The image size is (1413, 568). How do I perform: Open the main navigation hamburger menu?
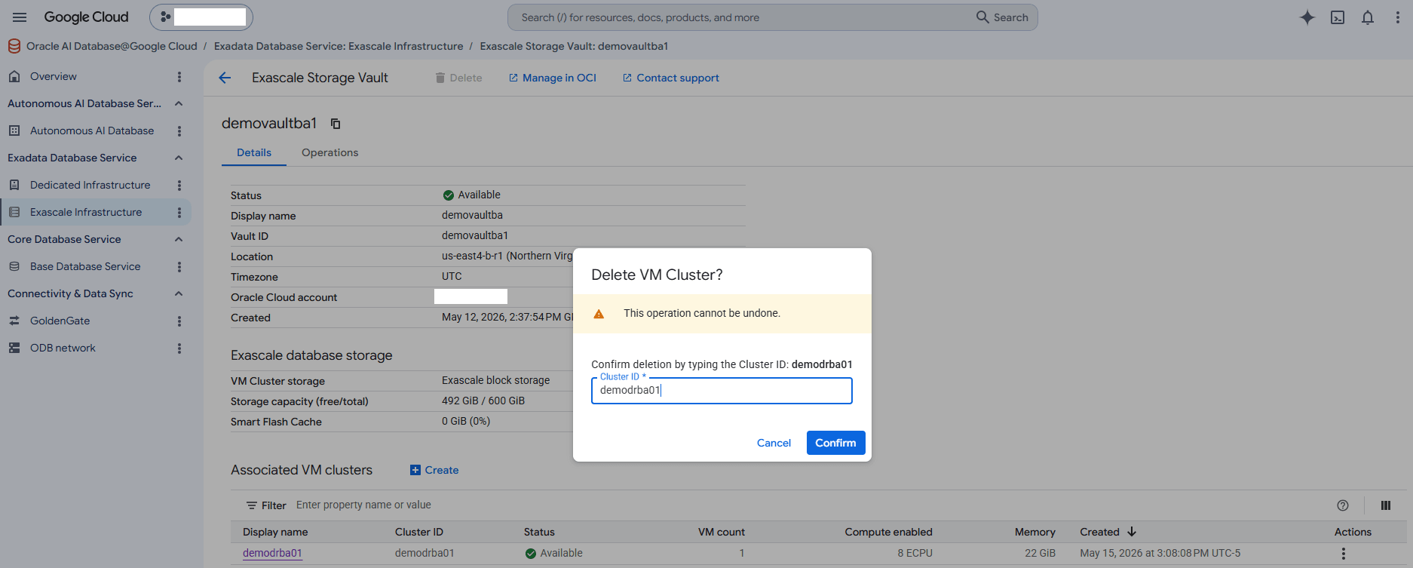click(20, 17)
